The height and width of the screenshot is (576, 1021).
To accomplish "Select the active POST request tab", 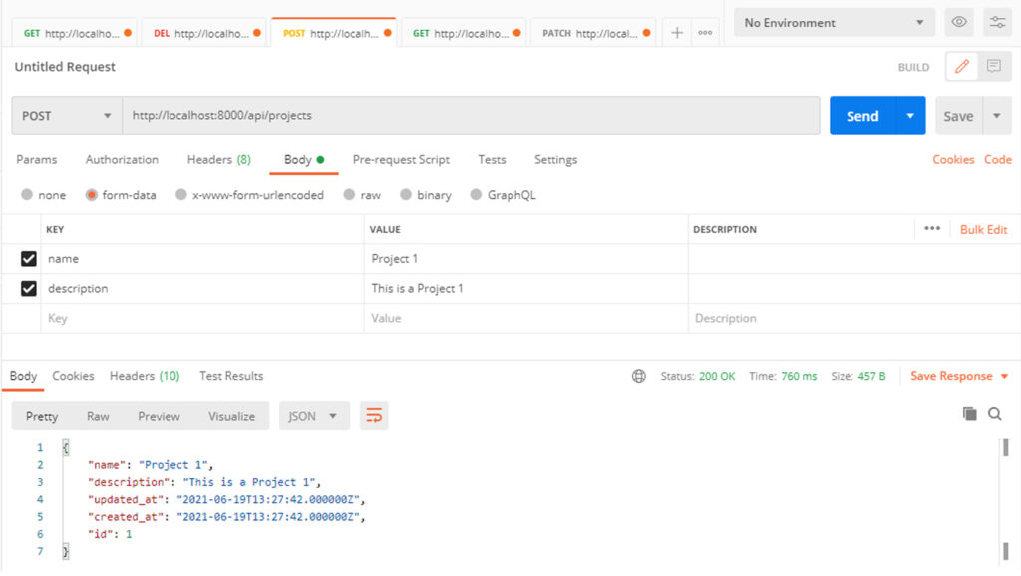I will [334, 33].
